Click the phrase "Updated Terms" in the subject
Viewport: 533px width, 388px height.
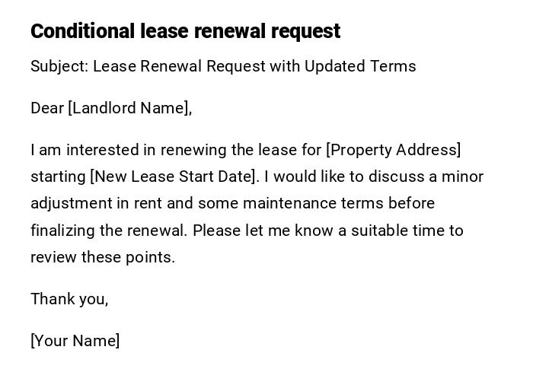pos(360,66)
